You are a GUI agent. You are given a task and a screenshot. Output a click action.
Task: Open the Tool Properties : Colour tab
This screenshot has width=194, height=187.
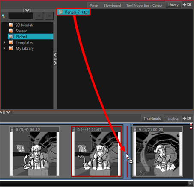(144, 6)
